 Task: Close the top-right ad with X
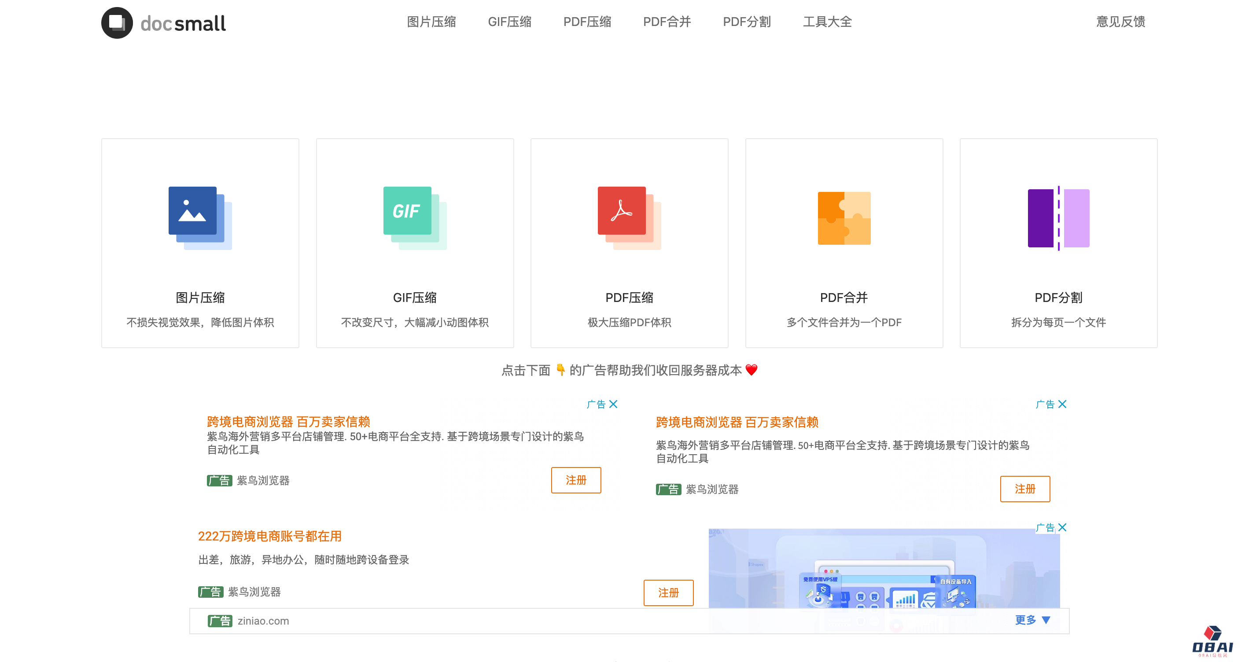[1062, 404]
